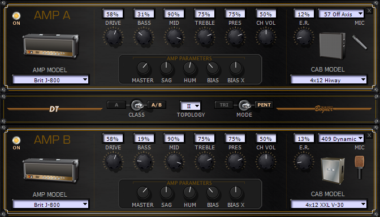Open the Topology II dropdown
The height and width of the screenshot is (217, 380).
pyautogui.click(x=191, y=106)
